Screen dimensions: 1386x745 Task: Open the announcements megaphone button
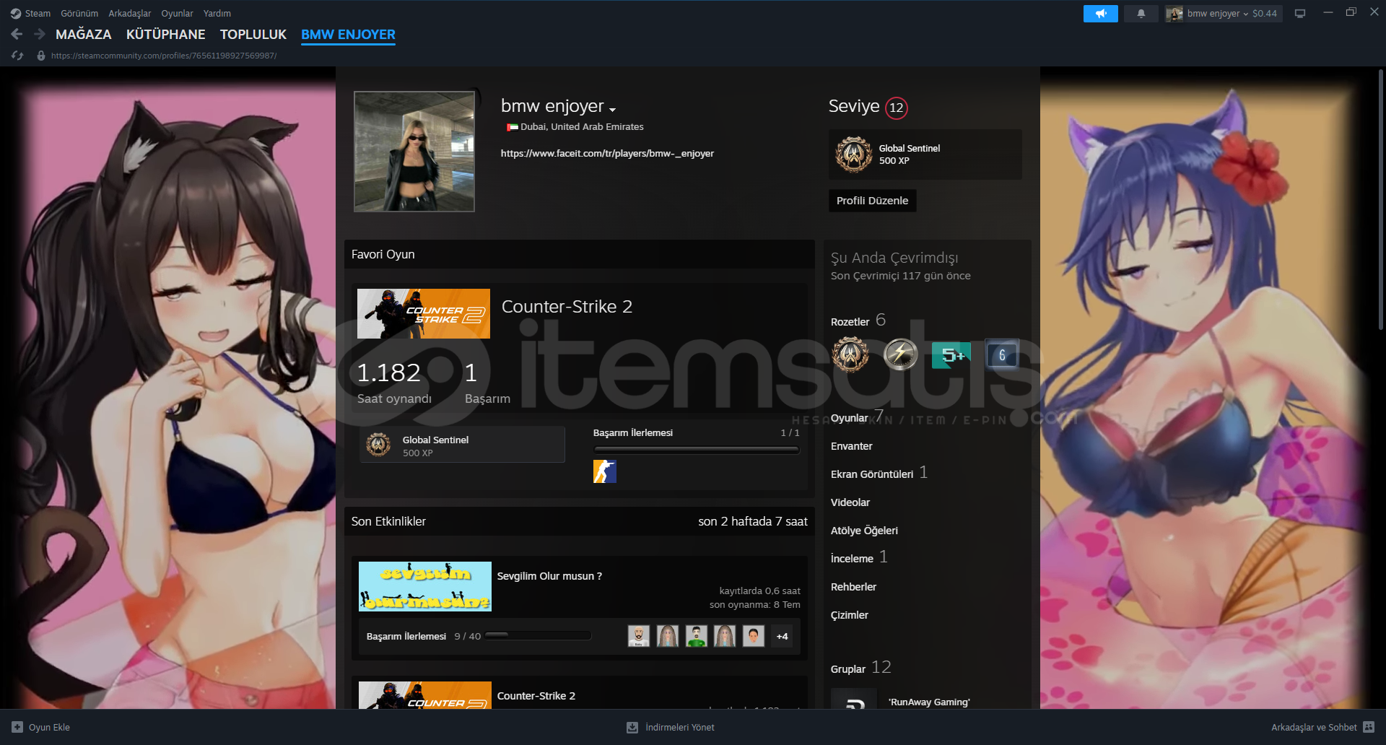point(1100,13)
